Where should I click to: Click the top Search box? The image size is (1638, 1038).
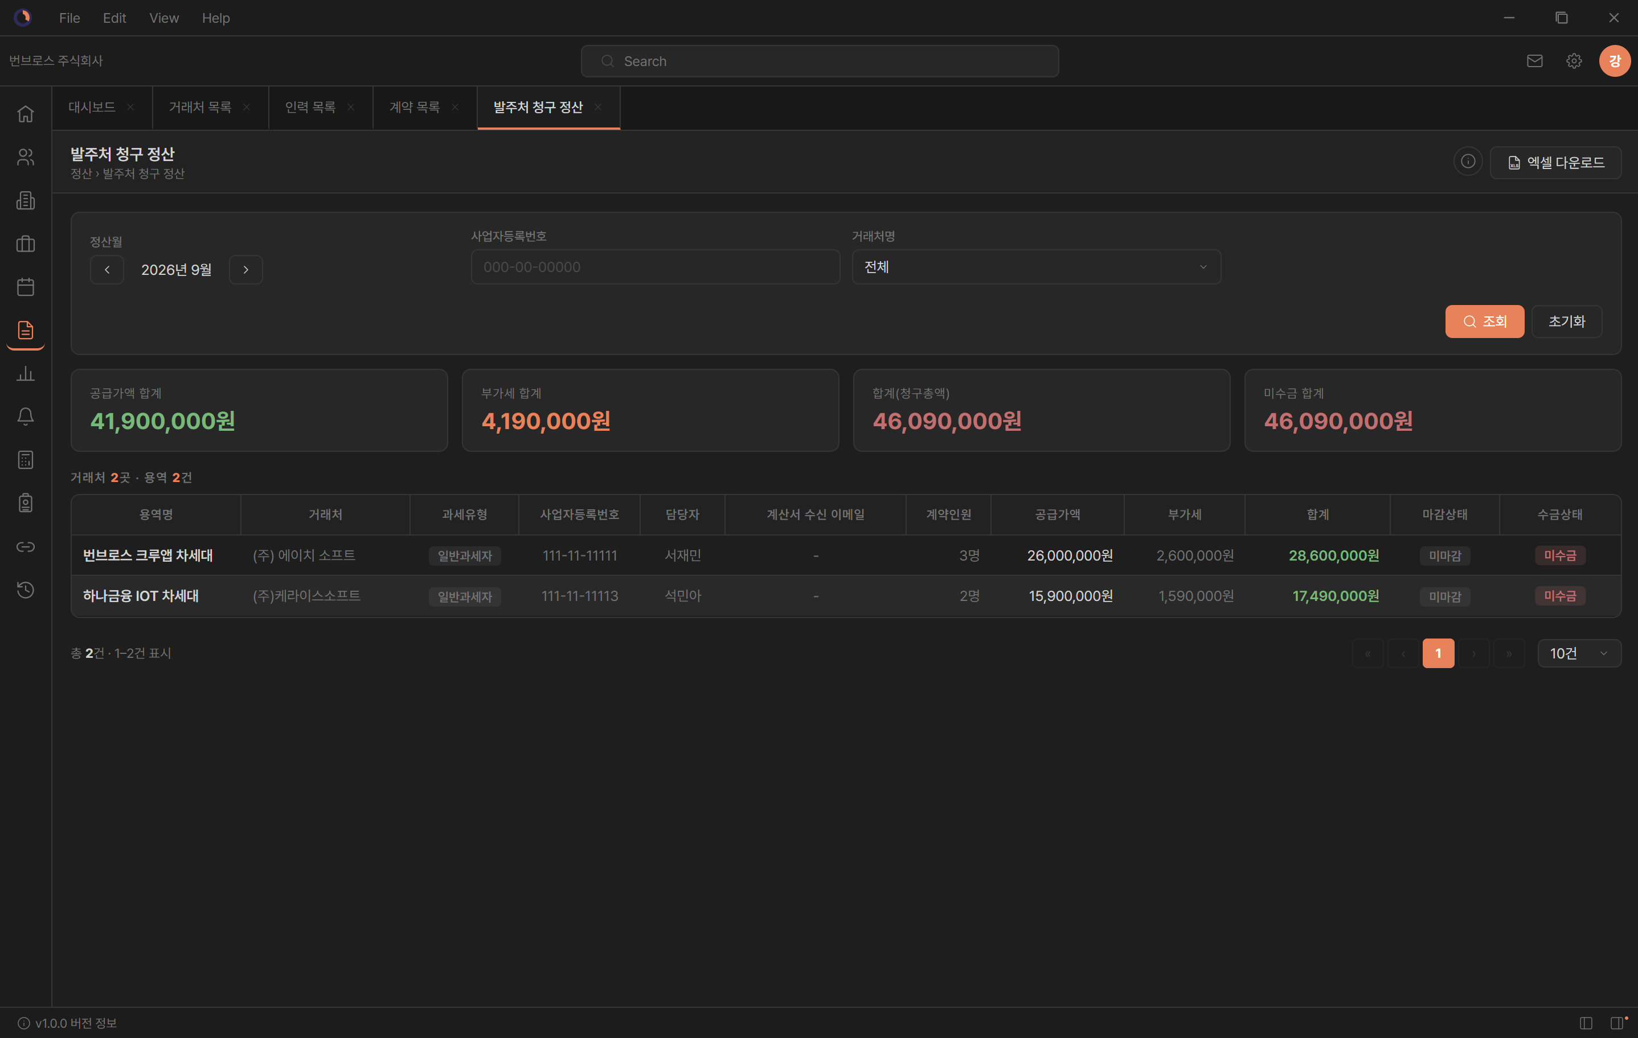(x=820, y=61)
